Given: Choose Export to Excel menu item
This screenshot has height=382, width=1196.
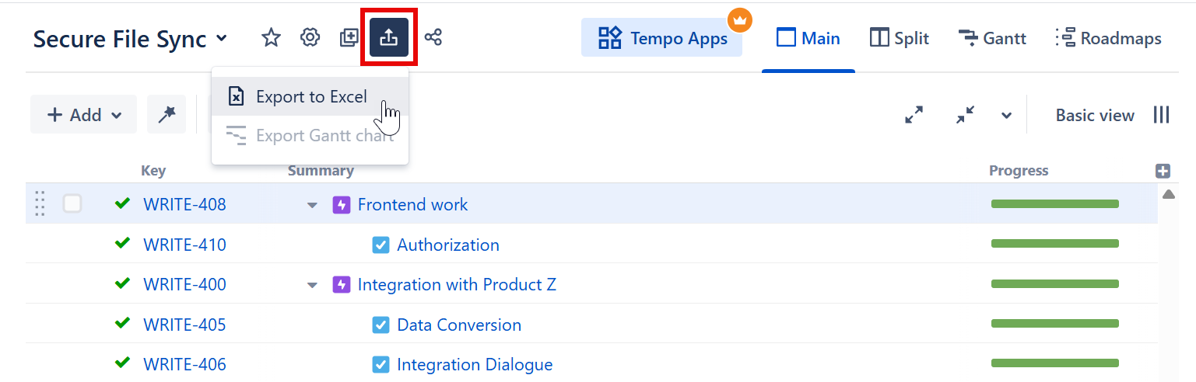Looking at the screenshot, I should 311,97.
